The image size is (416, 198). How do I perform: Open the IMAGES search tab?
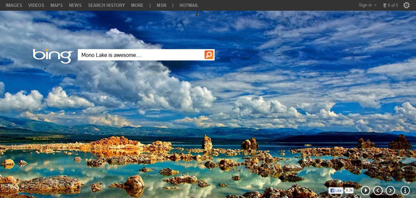click(x=14, y=5)
